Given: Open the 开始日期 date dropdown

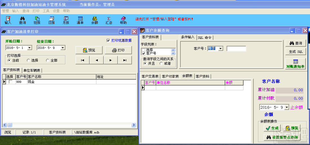Looking at the screenshot, I should [x=30, y=48].
